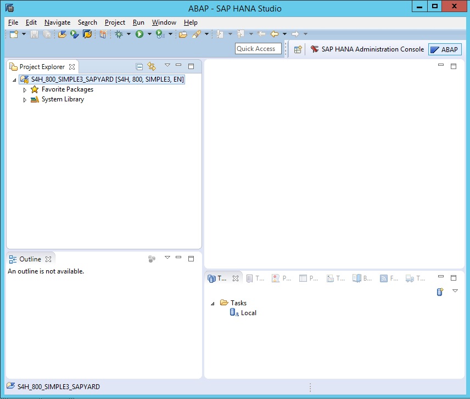Open the Debug dropdown arrow
Screen dimensions: 470x399
click(128, 34)
